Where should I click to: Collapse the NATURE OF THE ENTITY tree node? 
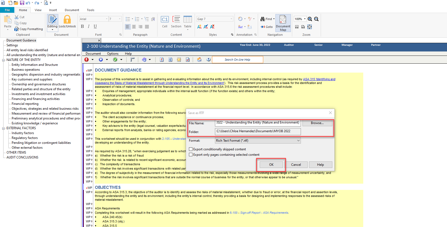tap(4, 60)
